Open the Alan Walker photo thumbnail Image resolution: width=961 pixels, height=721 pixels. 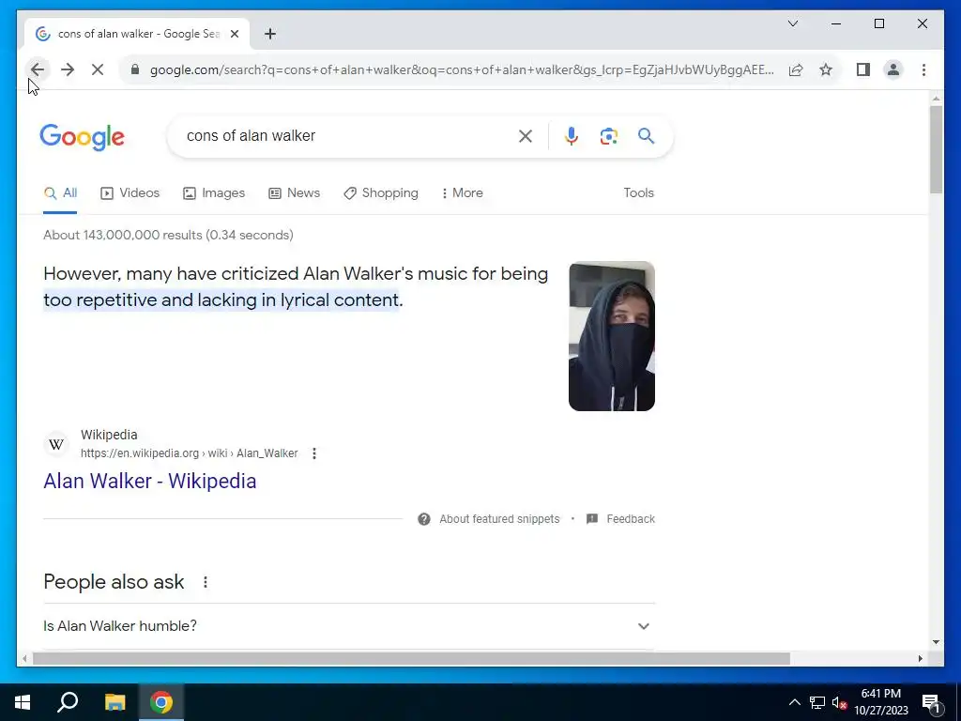(x=612, y=336)
